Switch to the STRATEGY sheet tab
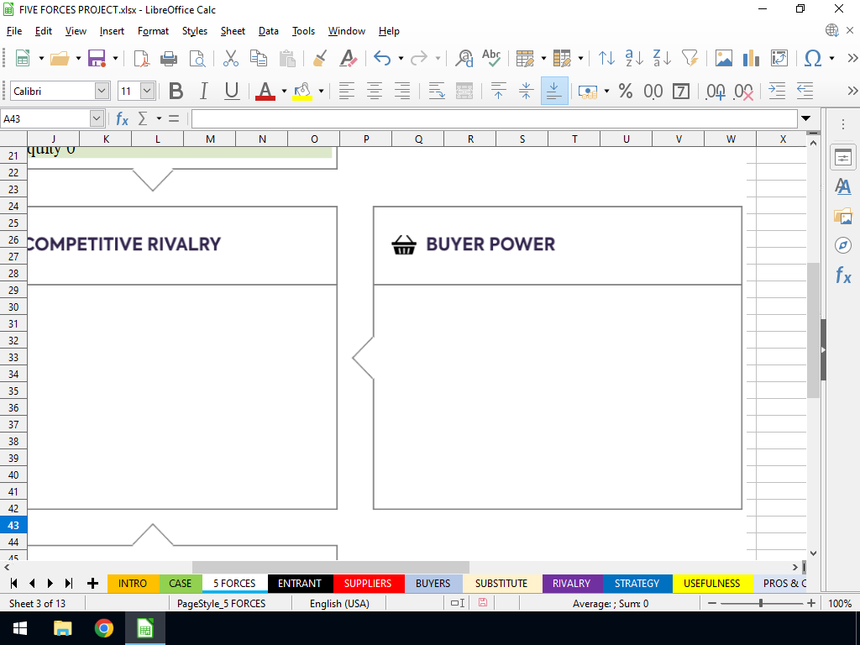Viewport: 860px width, 645px height. point(637,583)
